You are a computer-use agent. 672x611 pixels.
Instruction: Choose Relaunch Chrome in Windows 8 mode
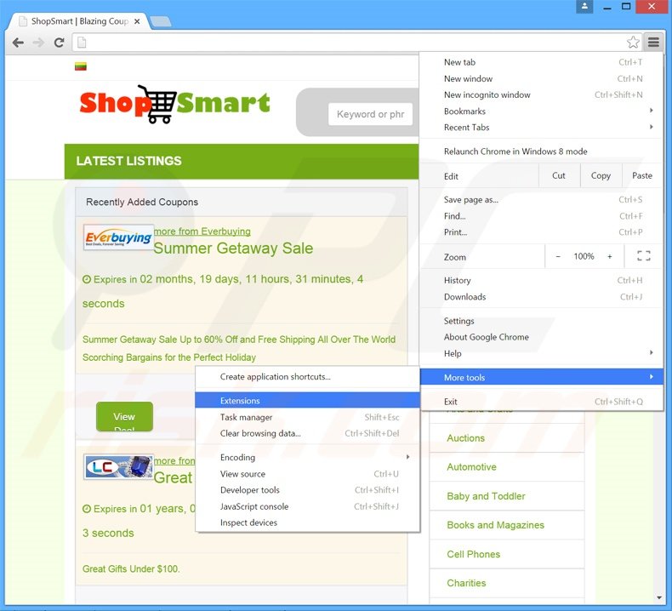point(541,151)
